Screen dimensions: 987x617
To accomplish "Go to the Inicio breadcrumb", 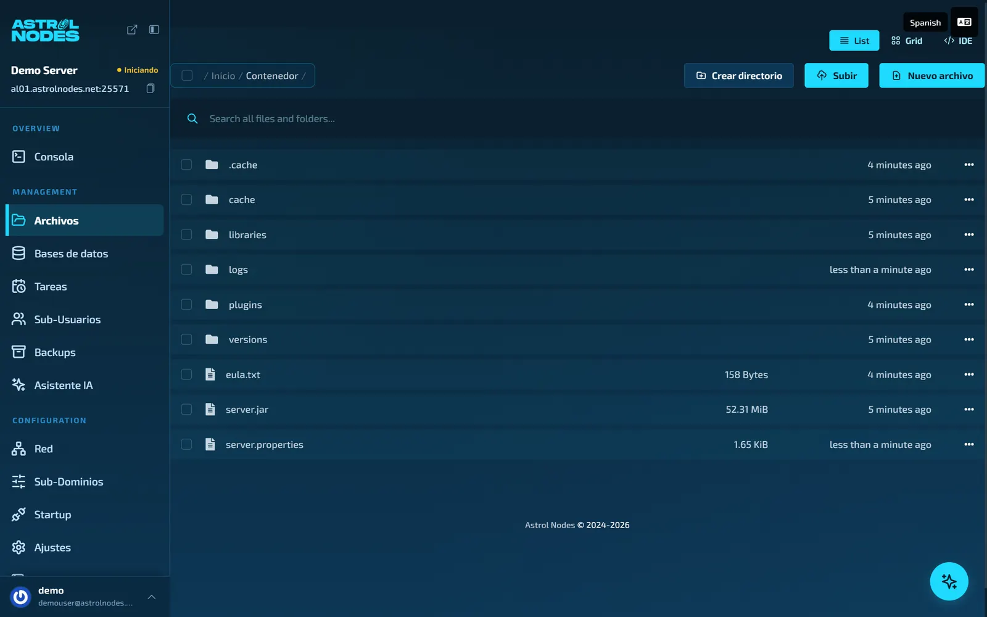I will pos(223,76).
